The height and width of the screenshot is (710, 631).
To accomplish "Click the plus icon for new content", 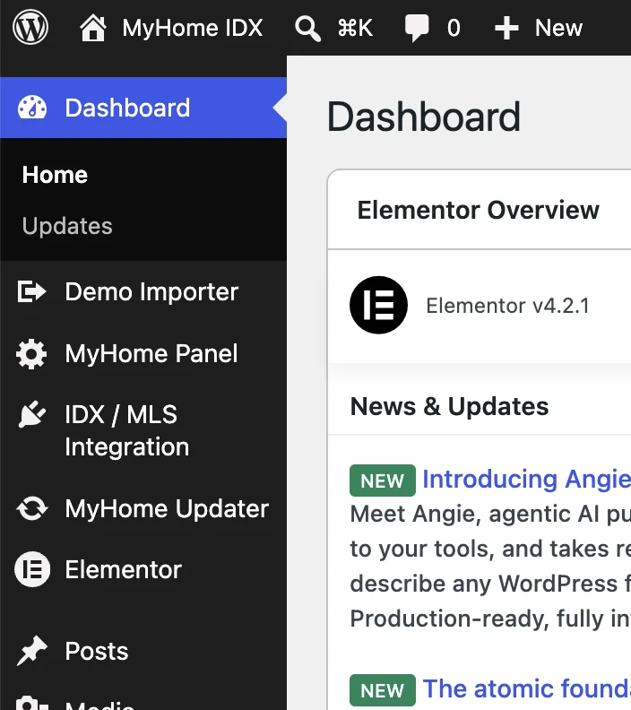I will point(506,28).
